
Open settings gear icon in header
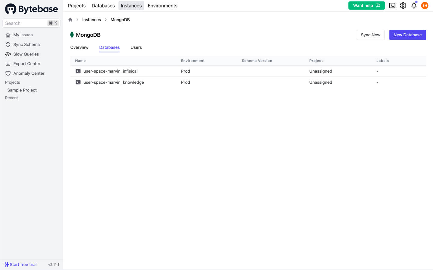click(x=403, y=6)
